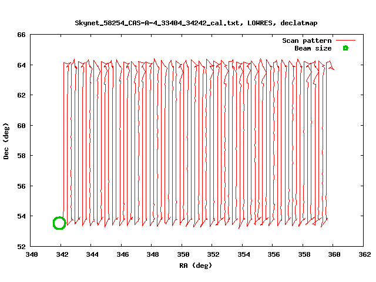Click x-axis tick label 350

(x=183, y=254)
